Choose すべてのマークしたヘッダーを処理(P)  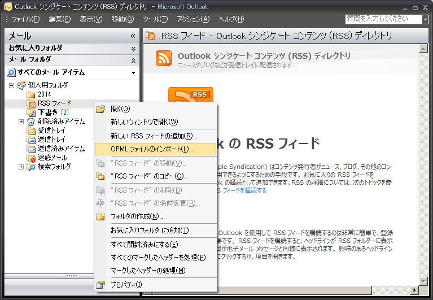click(155, 258)
